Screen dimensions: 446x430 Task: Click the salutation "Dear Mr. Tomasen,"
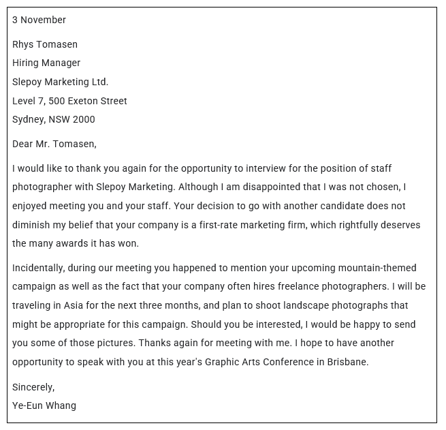[54, 144]
